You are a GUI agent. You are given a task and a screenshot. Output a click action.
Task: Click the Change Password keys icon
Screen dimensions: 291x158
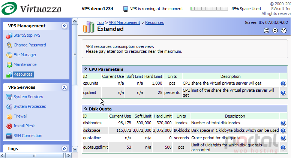point(9,45)
